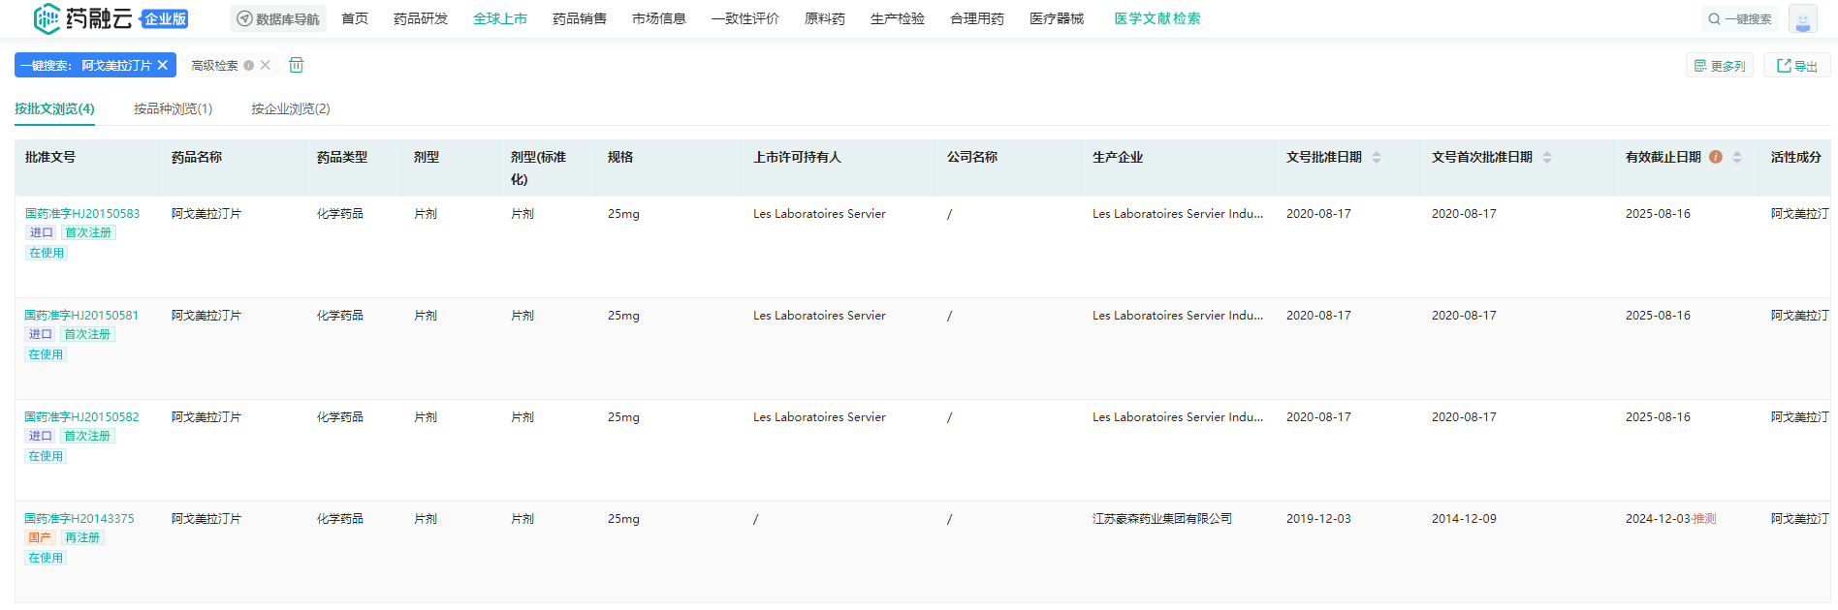
Task: Click the 一键搜索 search box
Action: 1740,18
